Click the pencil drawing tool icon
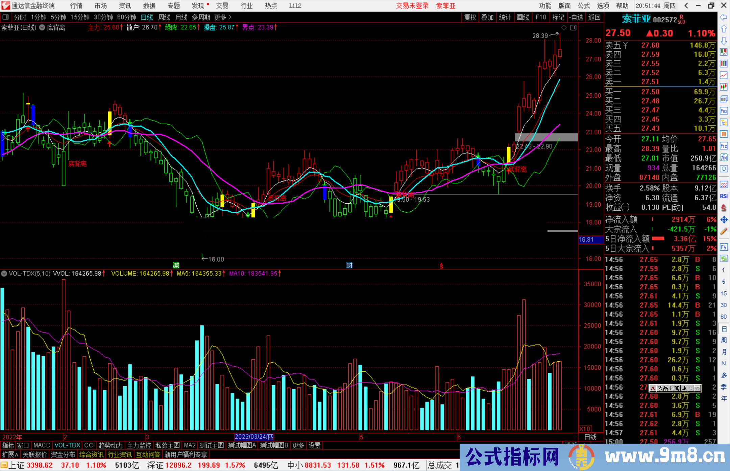Viewport: 730px width, 471px height. [724, 231]
